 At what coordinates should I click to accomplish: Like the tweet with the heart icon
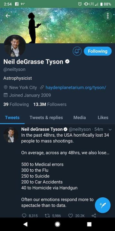[71, 216]
